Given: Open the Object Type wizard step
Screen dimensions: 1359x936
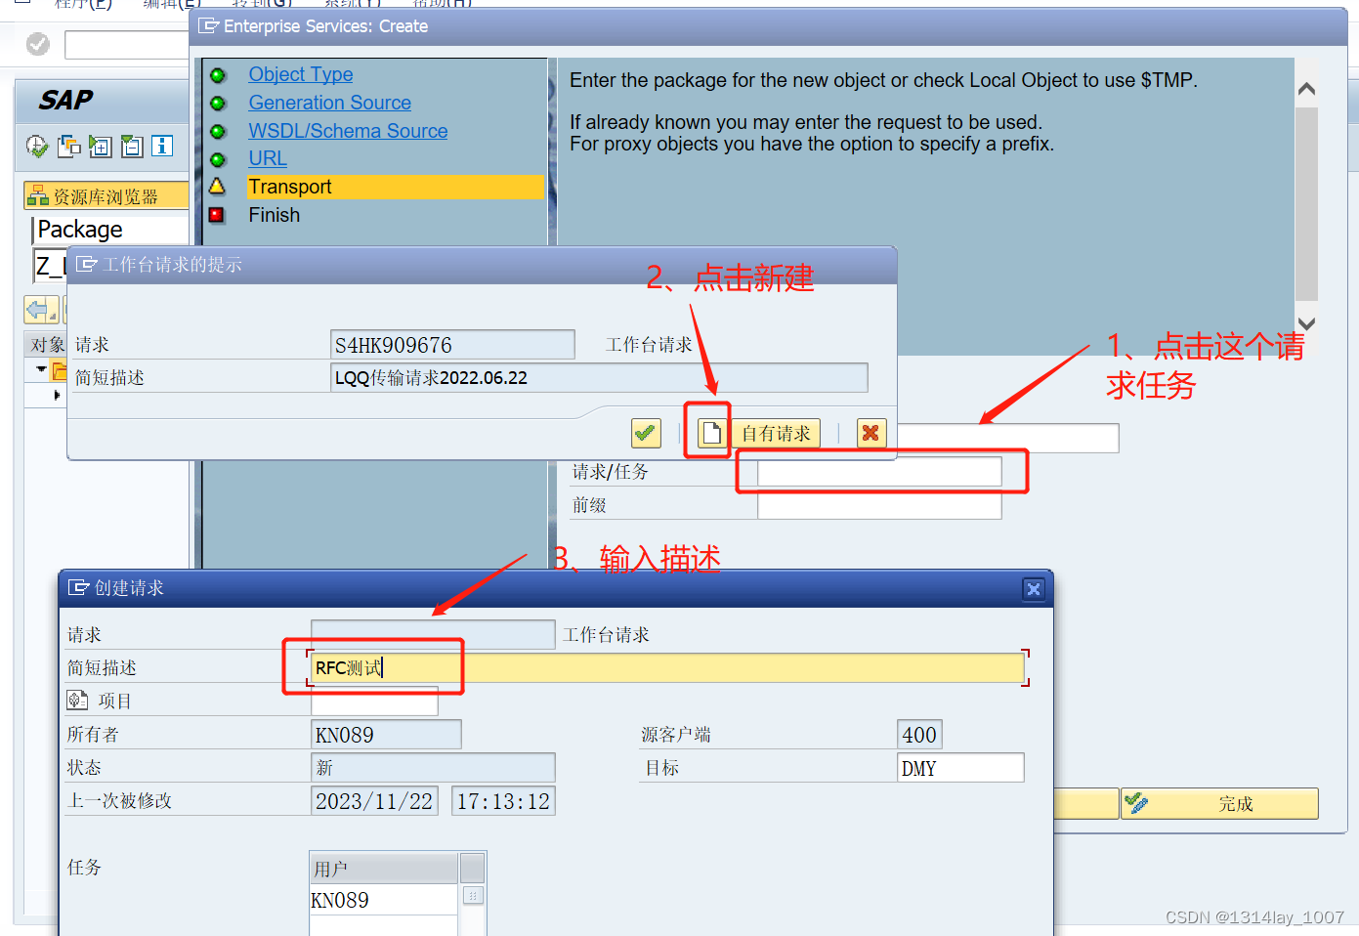Looking at the screenshot, I should click(x=300, y=74).
